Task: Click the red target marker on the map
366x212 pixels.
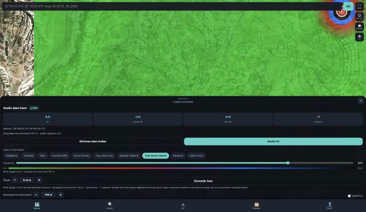Action: 341,13
